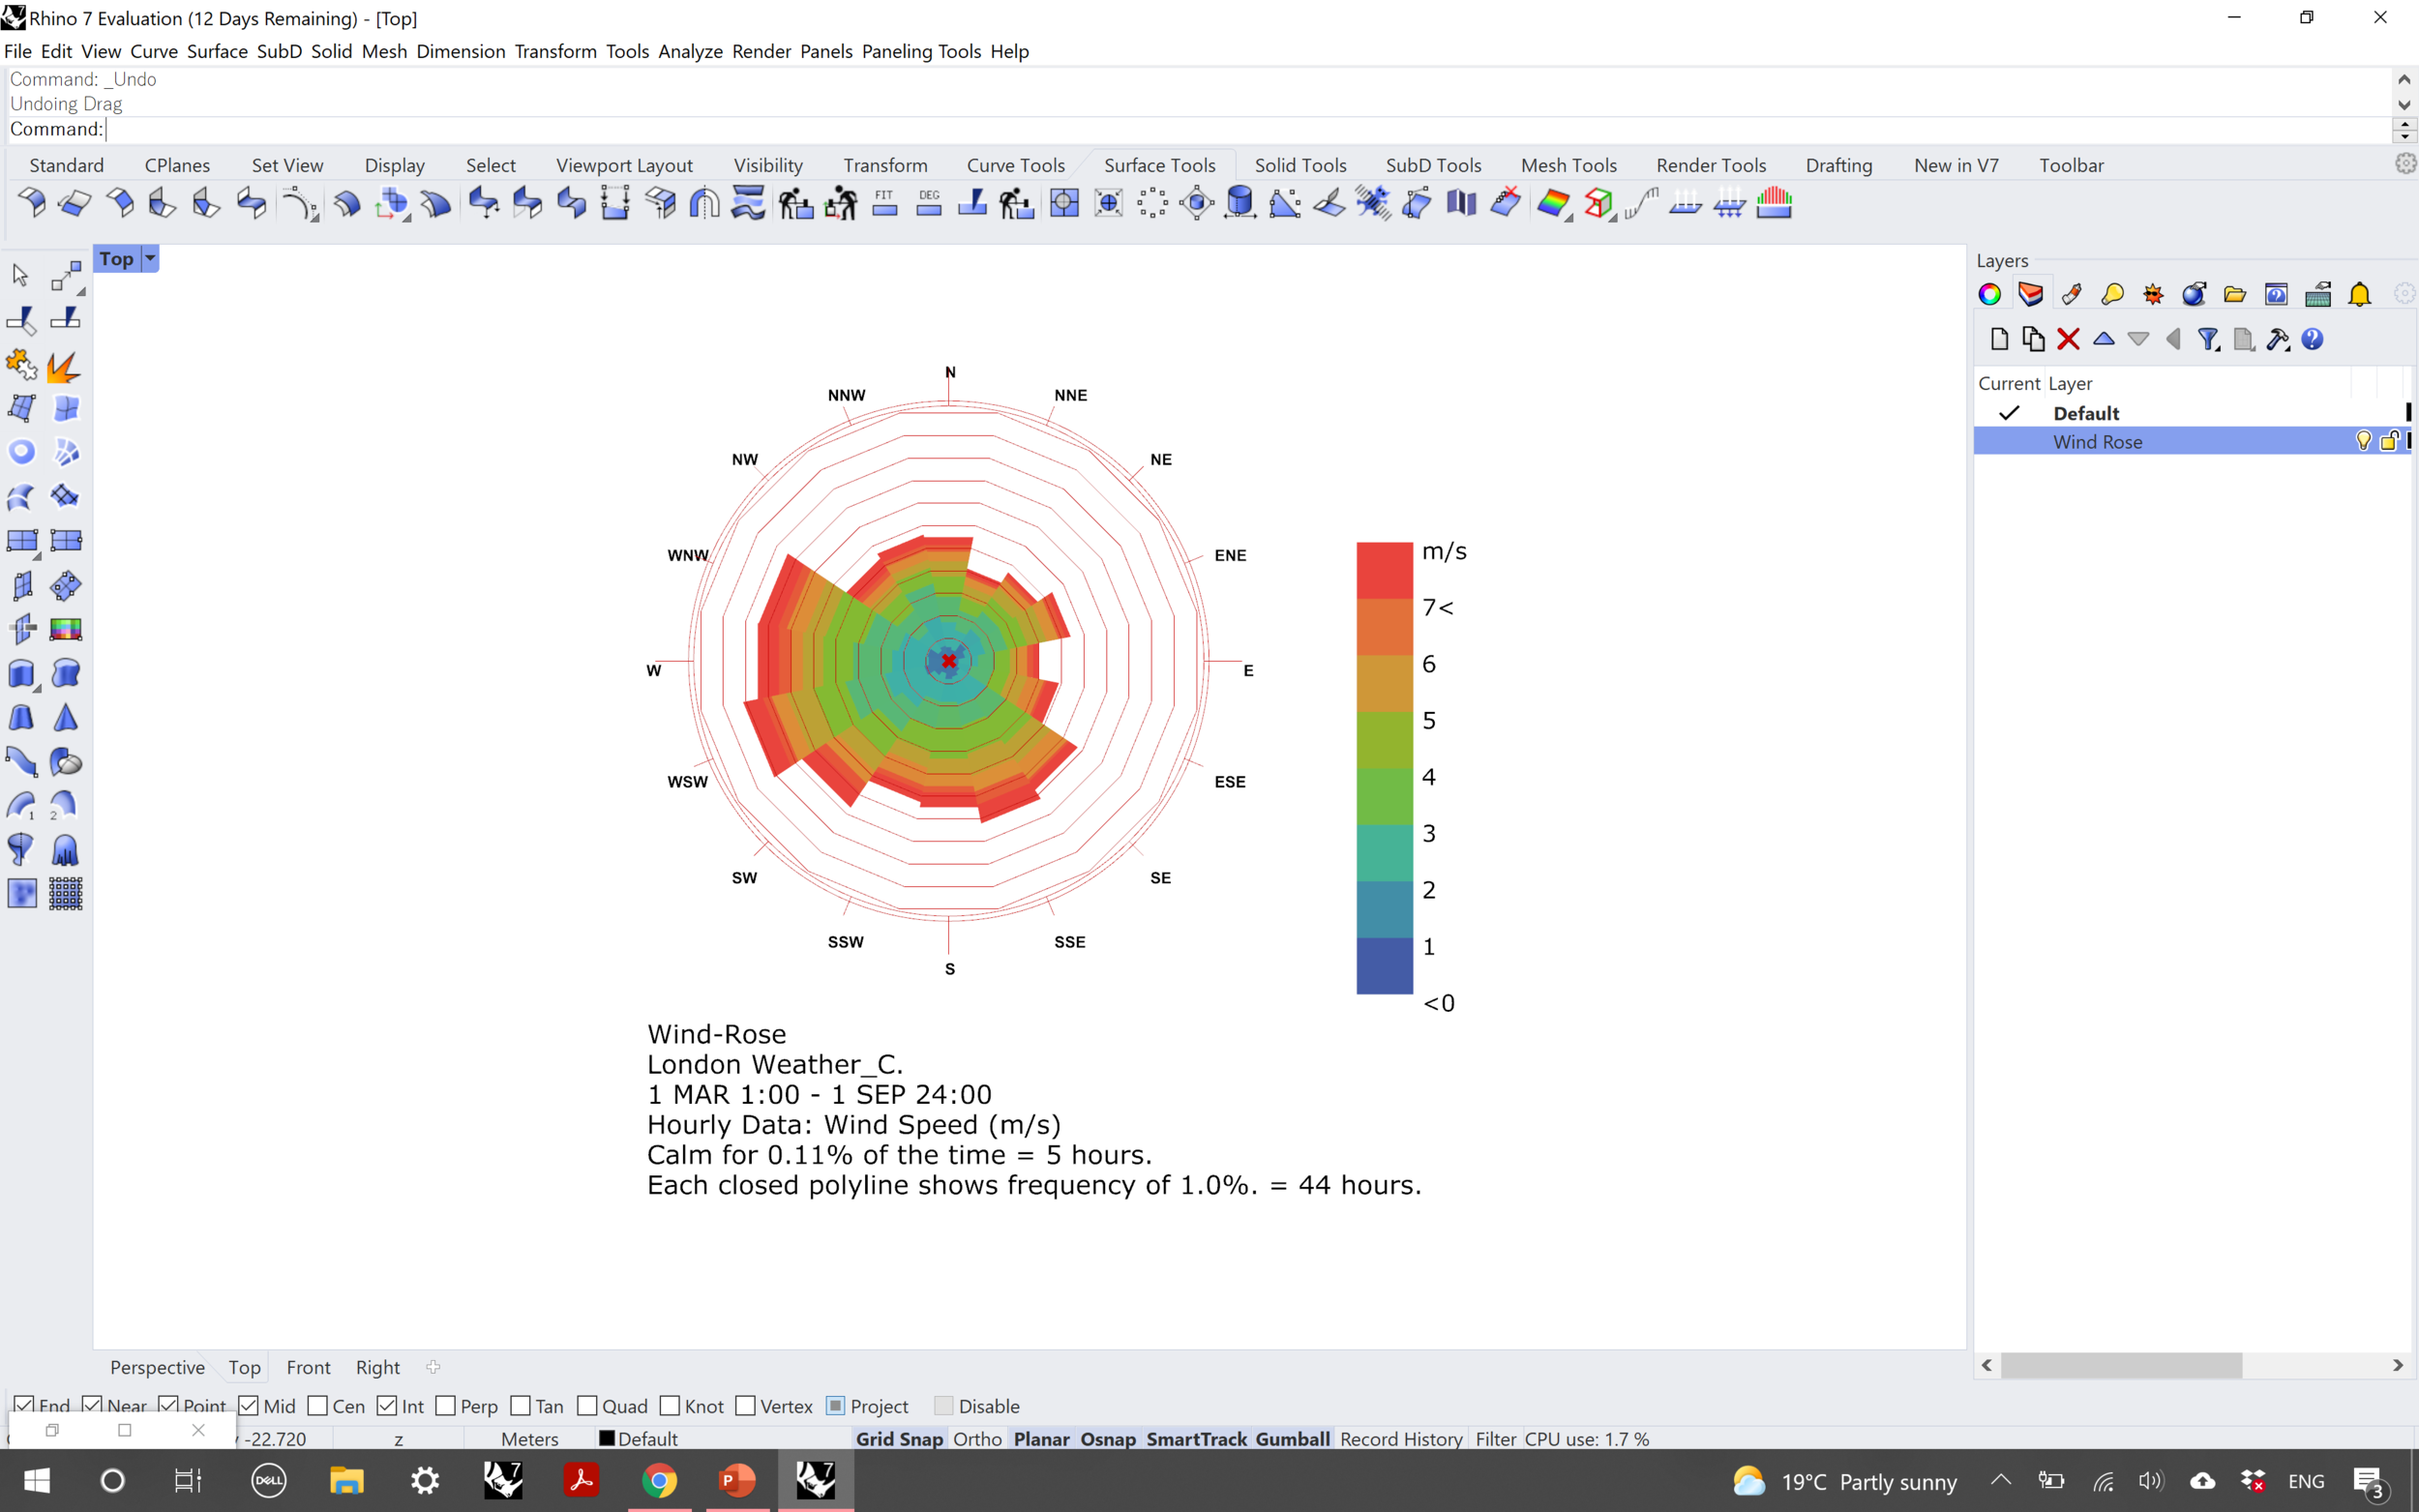Viewport: 2419px width, 1512px height.
Task: Open the Analyze menu
Action: (x=689, y=51)
